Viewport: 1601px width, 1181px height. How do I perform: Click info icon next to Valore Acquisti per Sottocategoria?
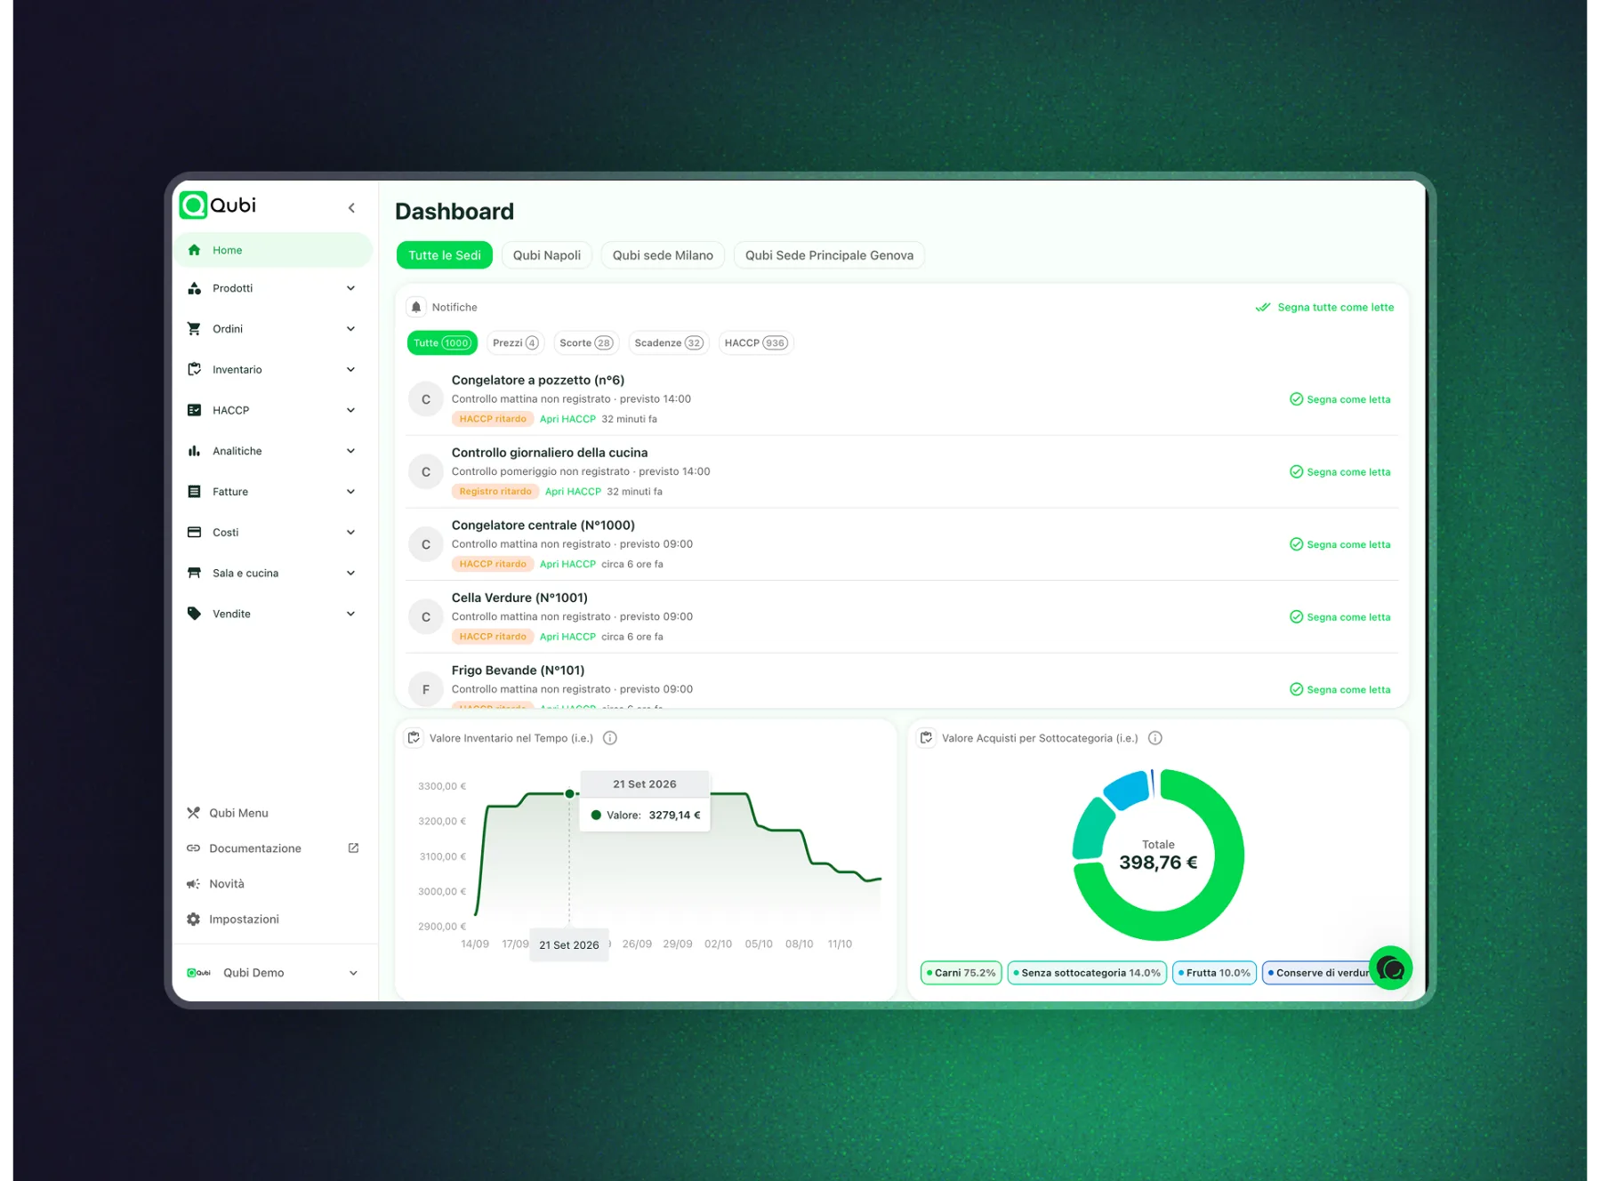[1154, 738]
